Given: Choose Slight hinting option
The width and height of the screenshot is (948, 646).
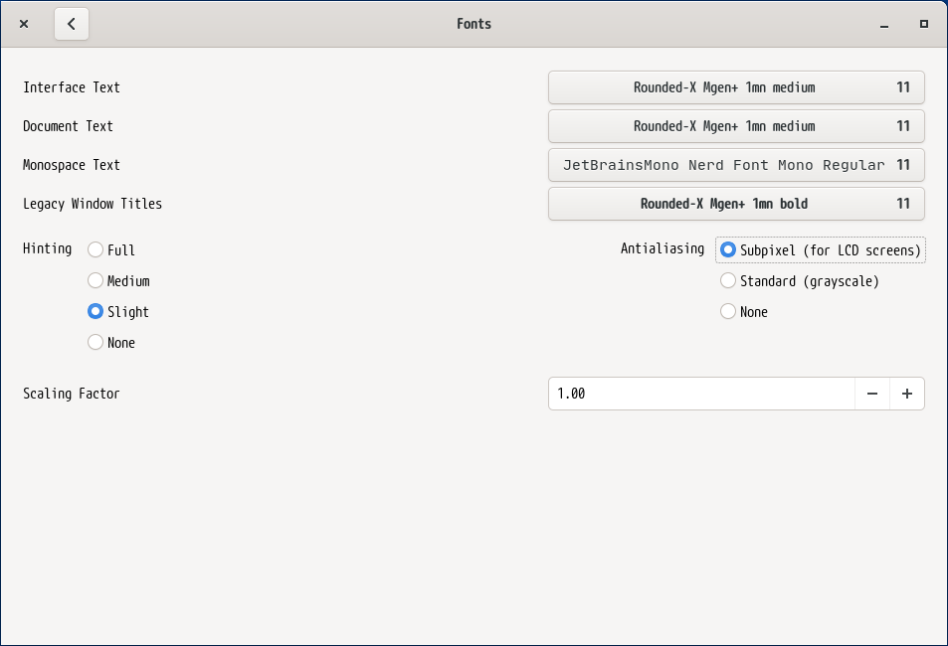Looking at the screenshot, I should [95, 311].
